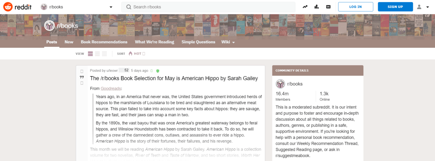435x161 pixels.
Task: Click the Log In button
Action: (x=355, y=7)
